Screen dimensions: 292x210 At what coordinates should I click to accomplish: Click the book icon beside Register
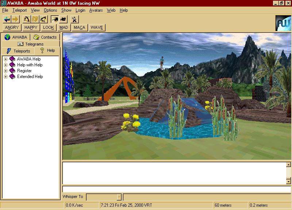[x=12, y=71]
